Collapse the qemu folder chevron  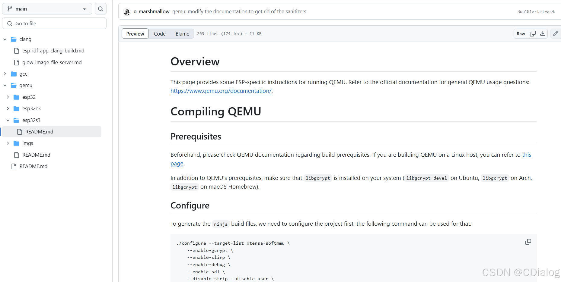click(x=5, y=85)
